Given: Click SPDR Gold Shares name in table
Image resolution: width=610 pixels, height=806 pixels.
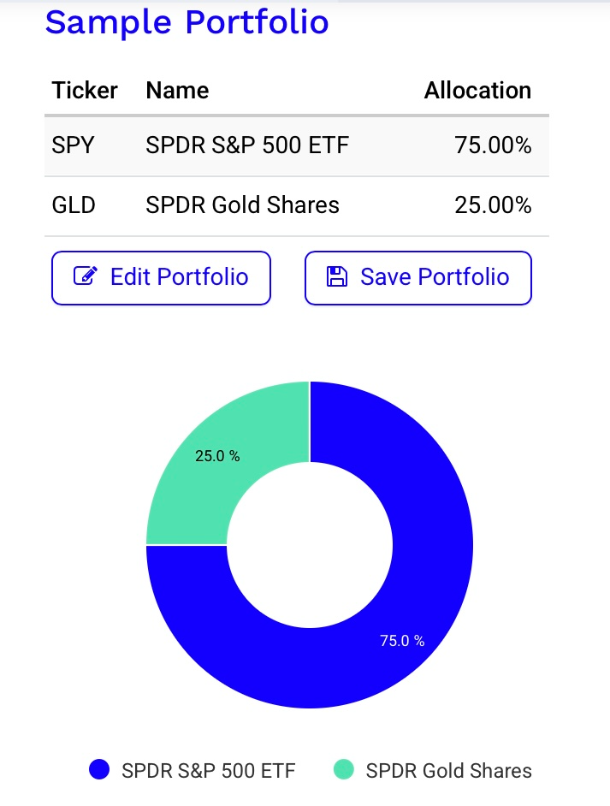Looking at the screenshot, I should click(242, 205).
